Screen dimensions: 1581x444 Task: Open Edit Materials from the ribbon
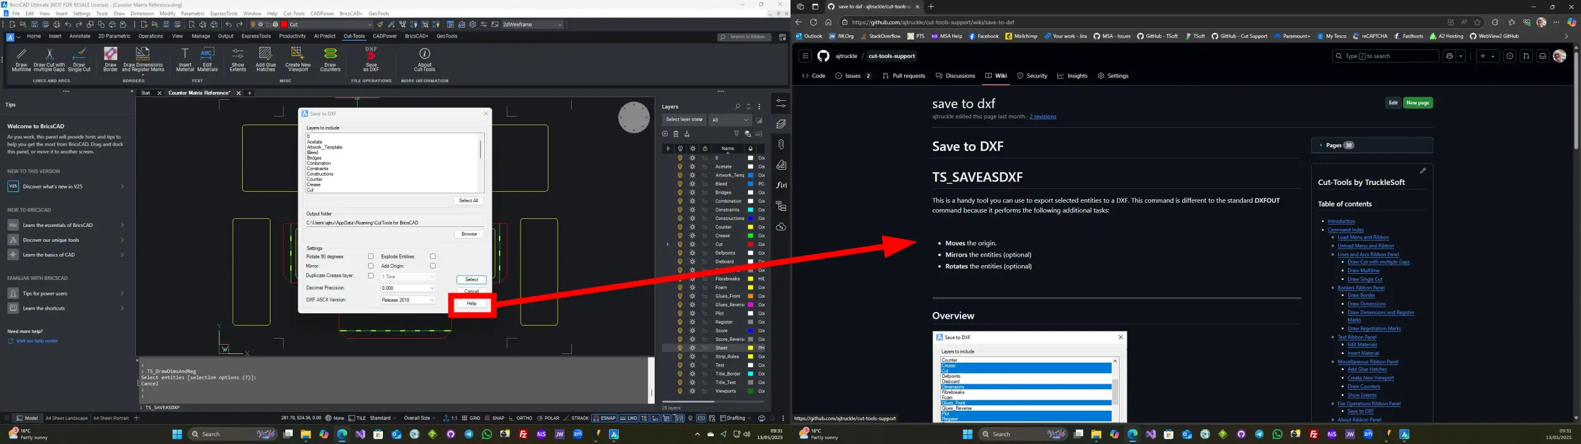208,60
